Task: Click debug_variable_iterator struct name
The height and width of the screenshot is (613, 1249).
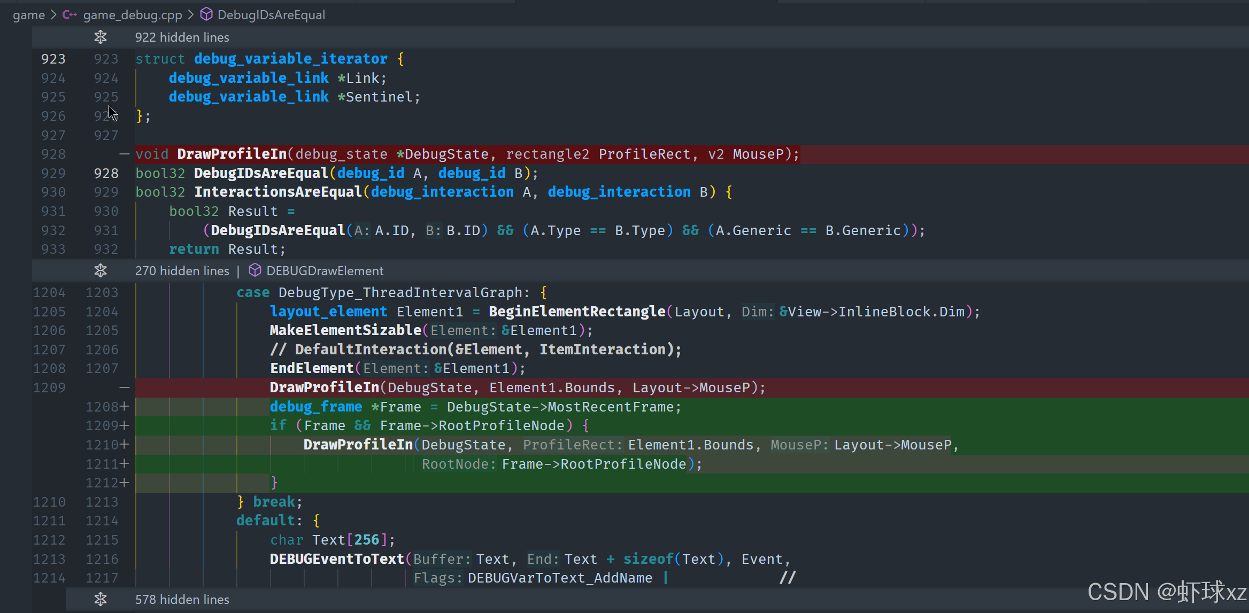Action: [290, 59]
